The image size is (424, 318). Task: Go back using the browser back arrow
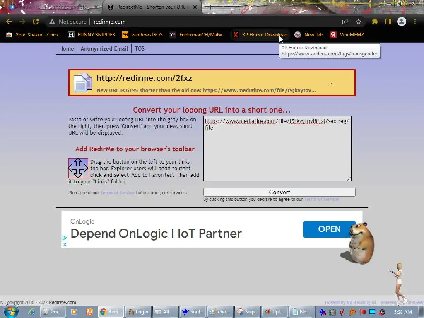coord(9,22)
